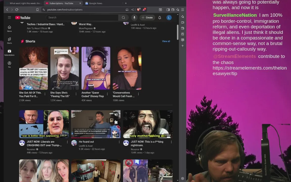291x182 pixels.
Task: Click the YouTube logo
Action: 23,18
